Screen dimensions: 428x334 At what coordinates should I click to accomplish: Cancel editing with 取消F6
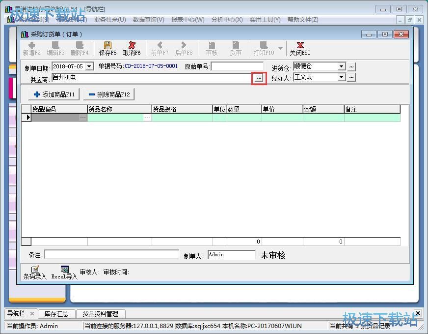click(132, 49)
